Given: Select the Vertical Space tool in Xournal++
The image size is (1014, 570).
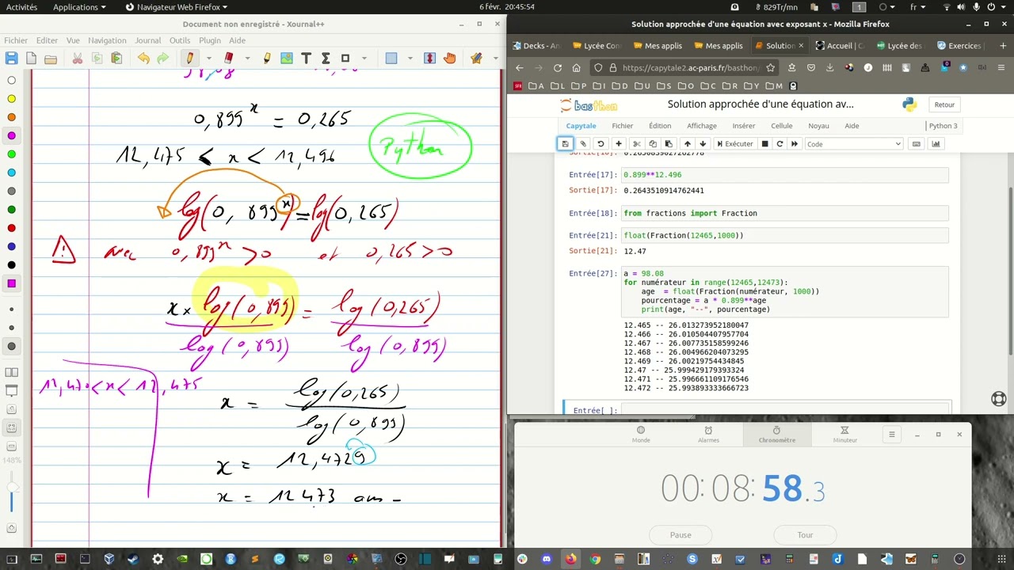Looking at the screenshot, I should click(430, 58).
